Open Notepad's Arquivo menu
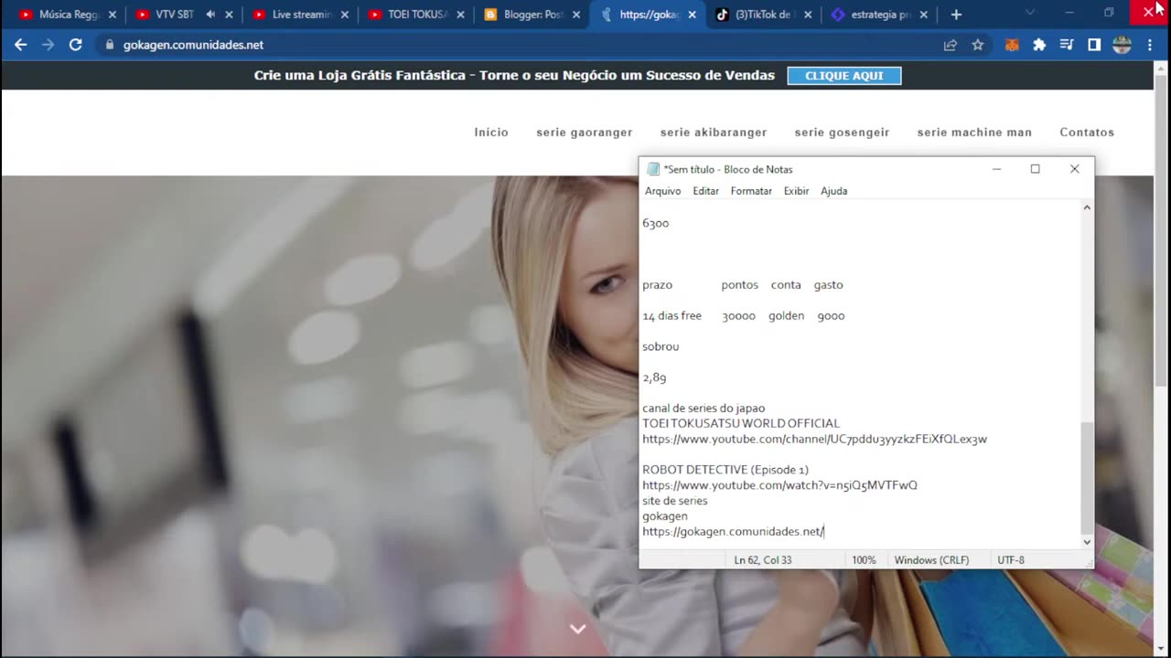This screenshot has width=1171, height=658. coord(663,191)
